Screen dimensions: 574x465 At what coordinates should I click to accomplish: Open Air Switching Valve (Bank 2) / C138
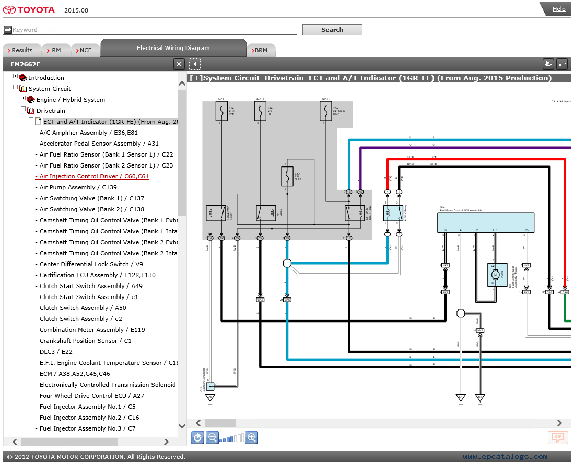click(90, 209)
